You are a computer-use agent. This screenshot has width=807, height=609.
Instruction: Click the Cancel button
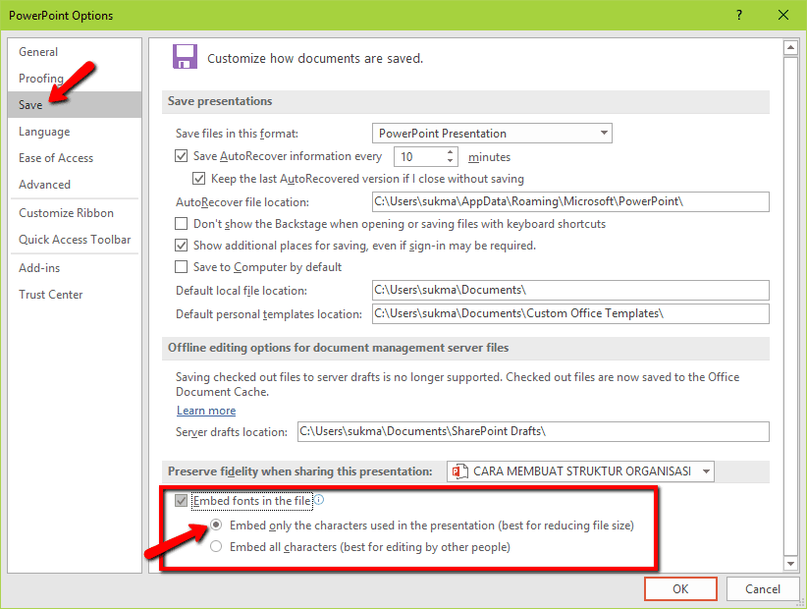click(x=763, y=589)
